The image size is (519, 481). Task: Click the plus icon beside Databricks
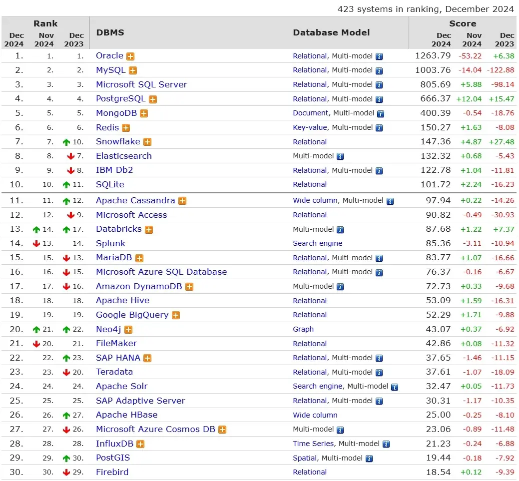coord(149,230)
